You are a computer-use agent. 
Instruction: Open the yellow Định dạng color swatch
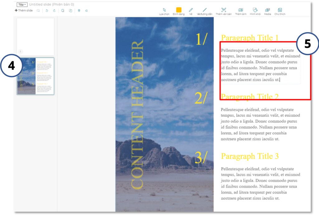pyautogui.click(x=179, y=10)
